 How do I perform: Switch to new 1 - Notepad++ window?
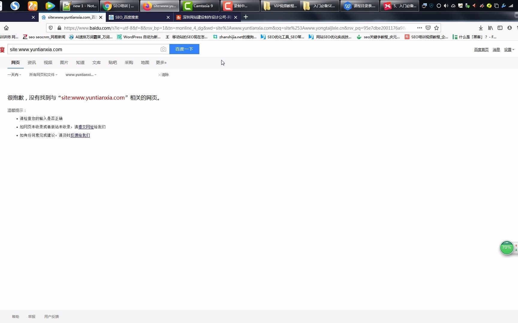point(79,6)
